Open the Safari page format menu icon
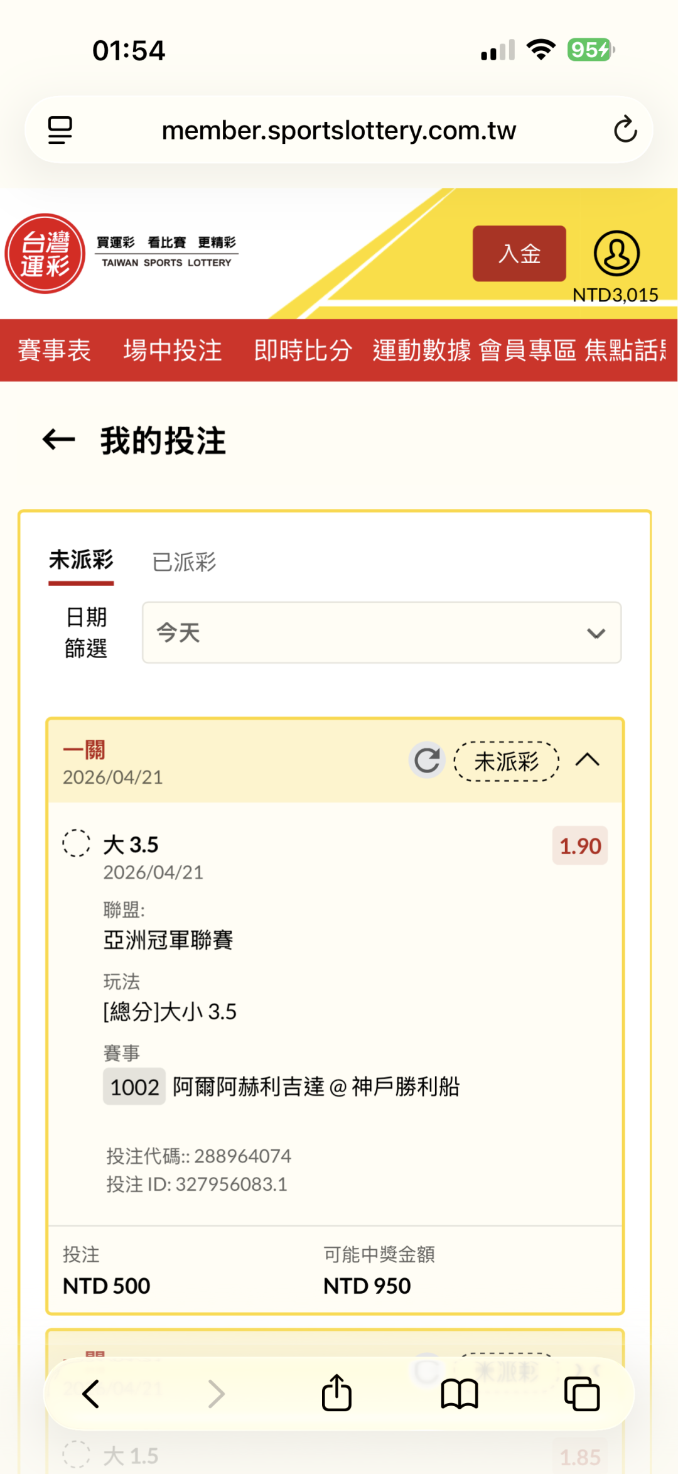Viewport: 678px width, 1474px height. [60, 130]
